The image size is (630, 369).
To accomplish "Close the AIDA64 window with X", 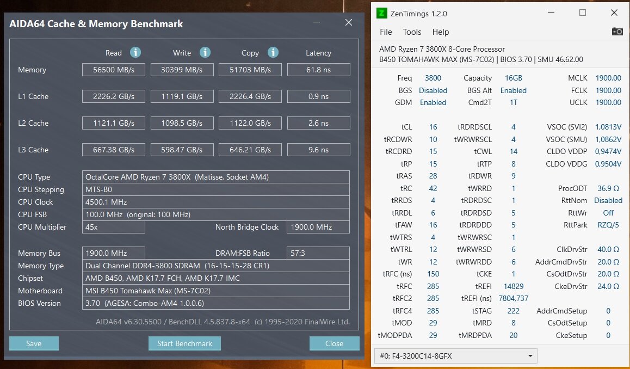I will pos(349,22).
